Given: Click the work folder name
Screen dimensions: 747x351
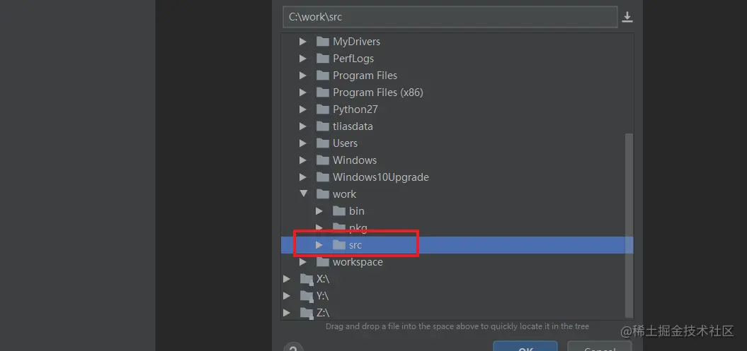Looking at the screenshot, I should coord(344,194).
